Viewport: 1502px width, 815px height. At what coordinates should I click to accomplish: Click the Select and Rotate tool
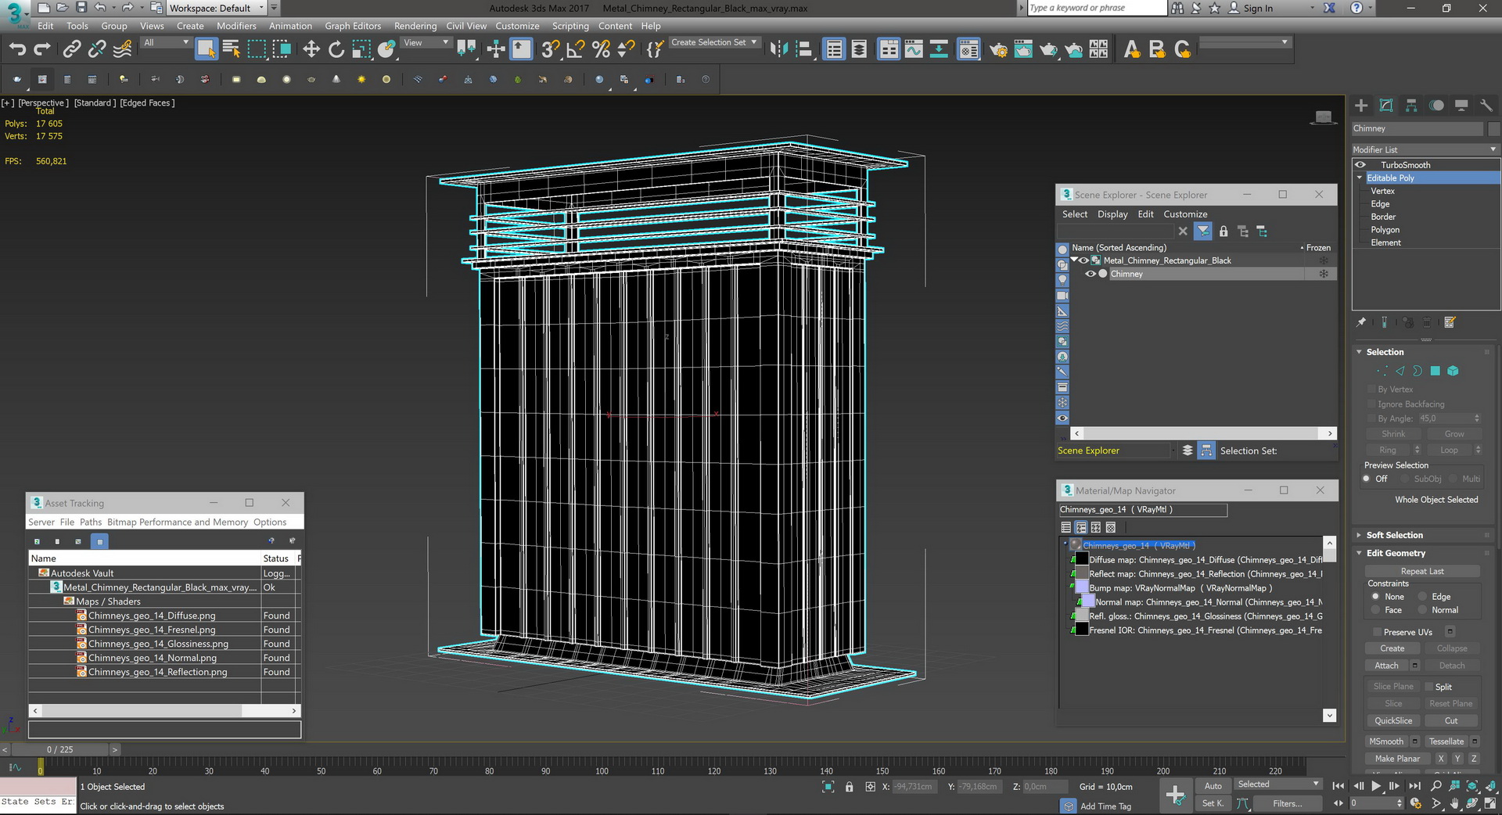coord(336,50)
